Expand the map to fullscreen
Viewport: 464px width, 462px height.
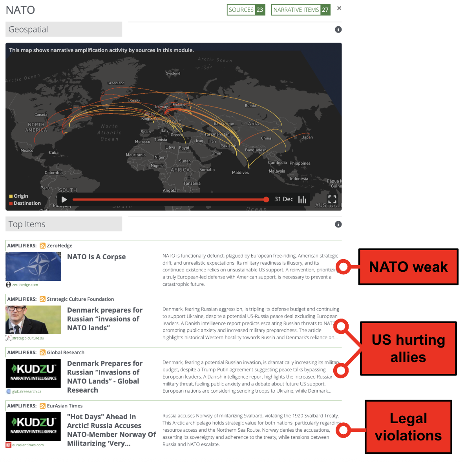[332, 199]
